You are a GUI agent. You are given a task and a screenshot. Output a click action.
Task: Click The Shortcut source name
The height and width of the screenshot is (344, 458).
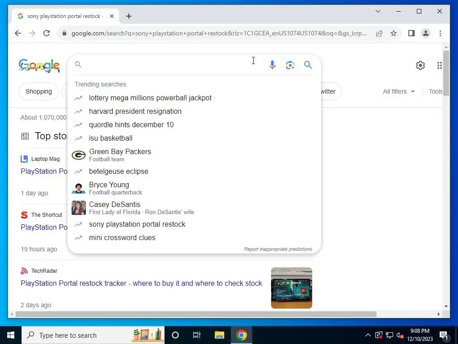[x=47, y=215]
